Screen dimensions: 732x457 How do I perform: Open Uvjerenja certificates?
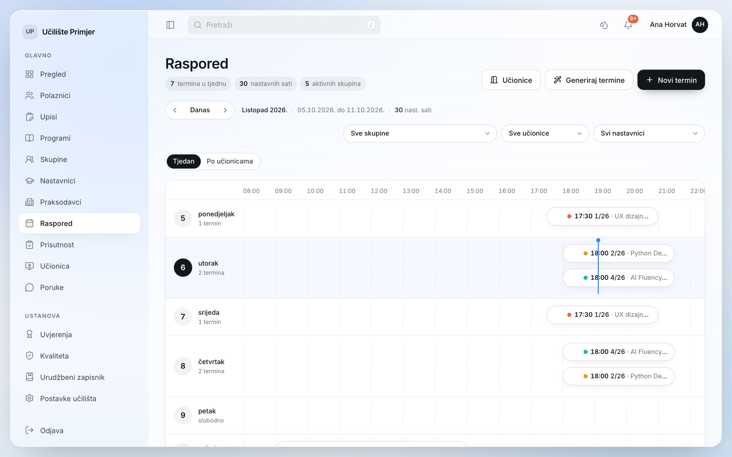(79, 335)
